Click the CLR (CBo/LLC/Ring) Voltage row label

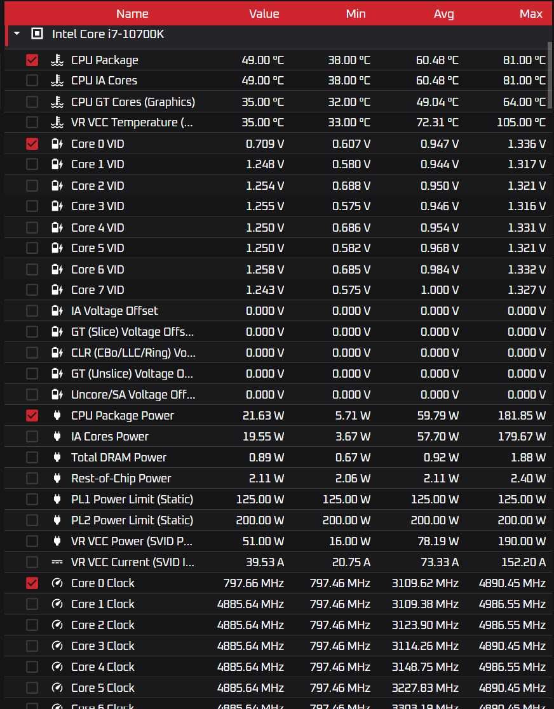[133, 353]
